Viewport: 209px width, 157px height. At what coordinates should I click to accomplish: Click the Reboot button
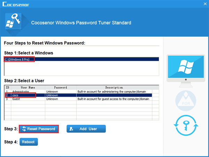[x=29, y=142]
